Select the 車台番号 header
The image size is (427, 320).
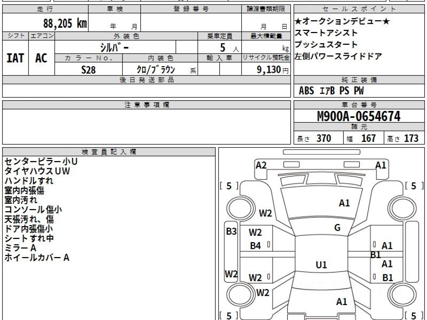(359, 105)
